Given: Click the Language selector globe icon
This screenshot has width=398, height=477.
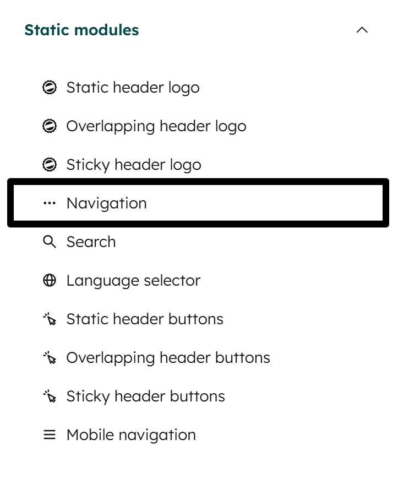Looking at the screenshot, I should 50,280.
